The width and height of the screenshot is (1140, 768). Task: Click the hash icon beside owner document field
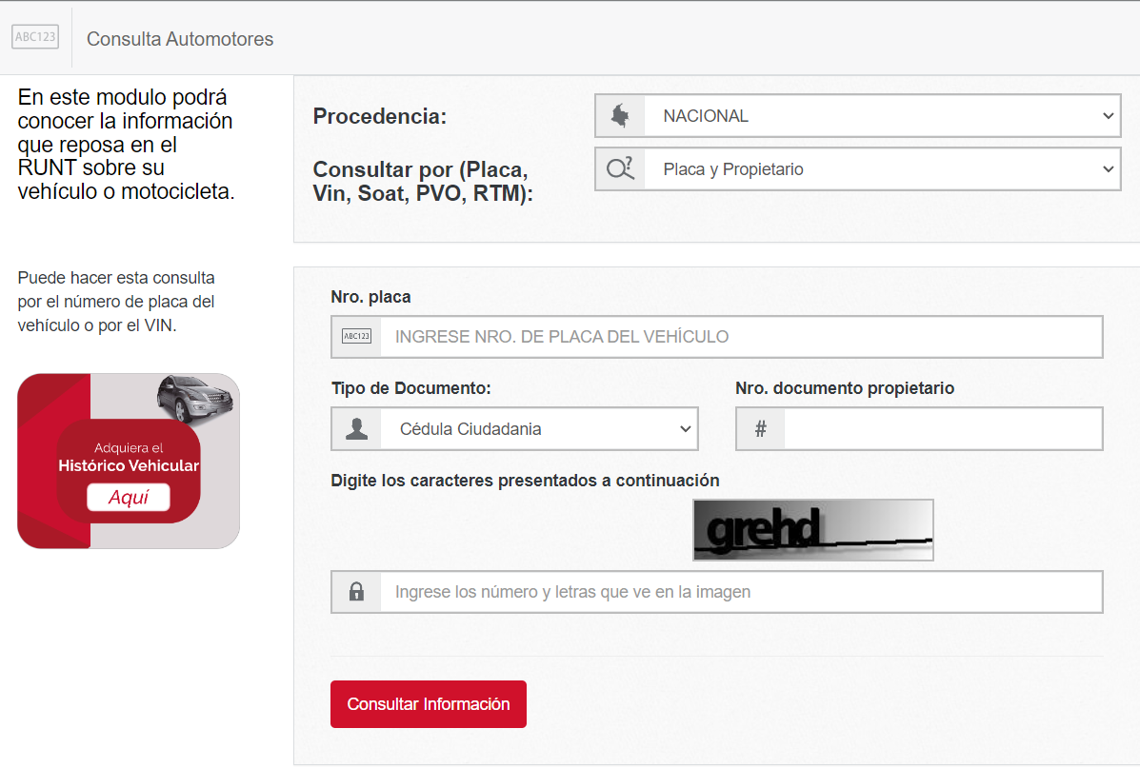[x=761, y=428]
